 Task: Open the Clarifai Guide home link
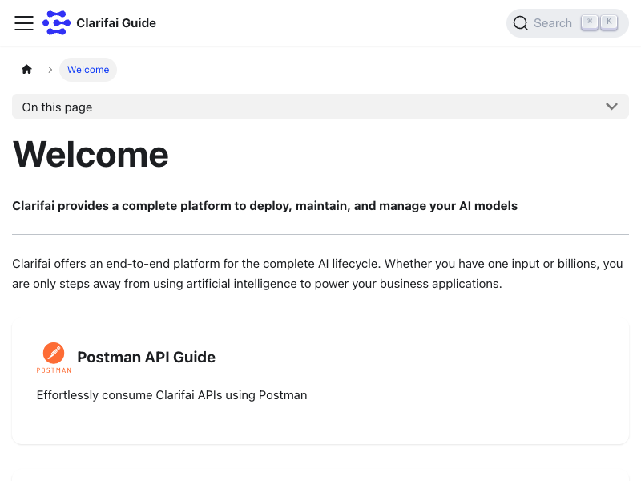coord(99,23)
